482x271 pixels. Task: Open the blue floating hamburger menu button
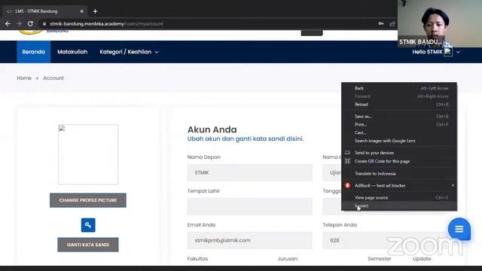[x=459, y=229]
